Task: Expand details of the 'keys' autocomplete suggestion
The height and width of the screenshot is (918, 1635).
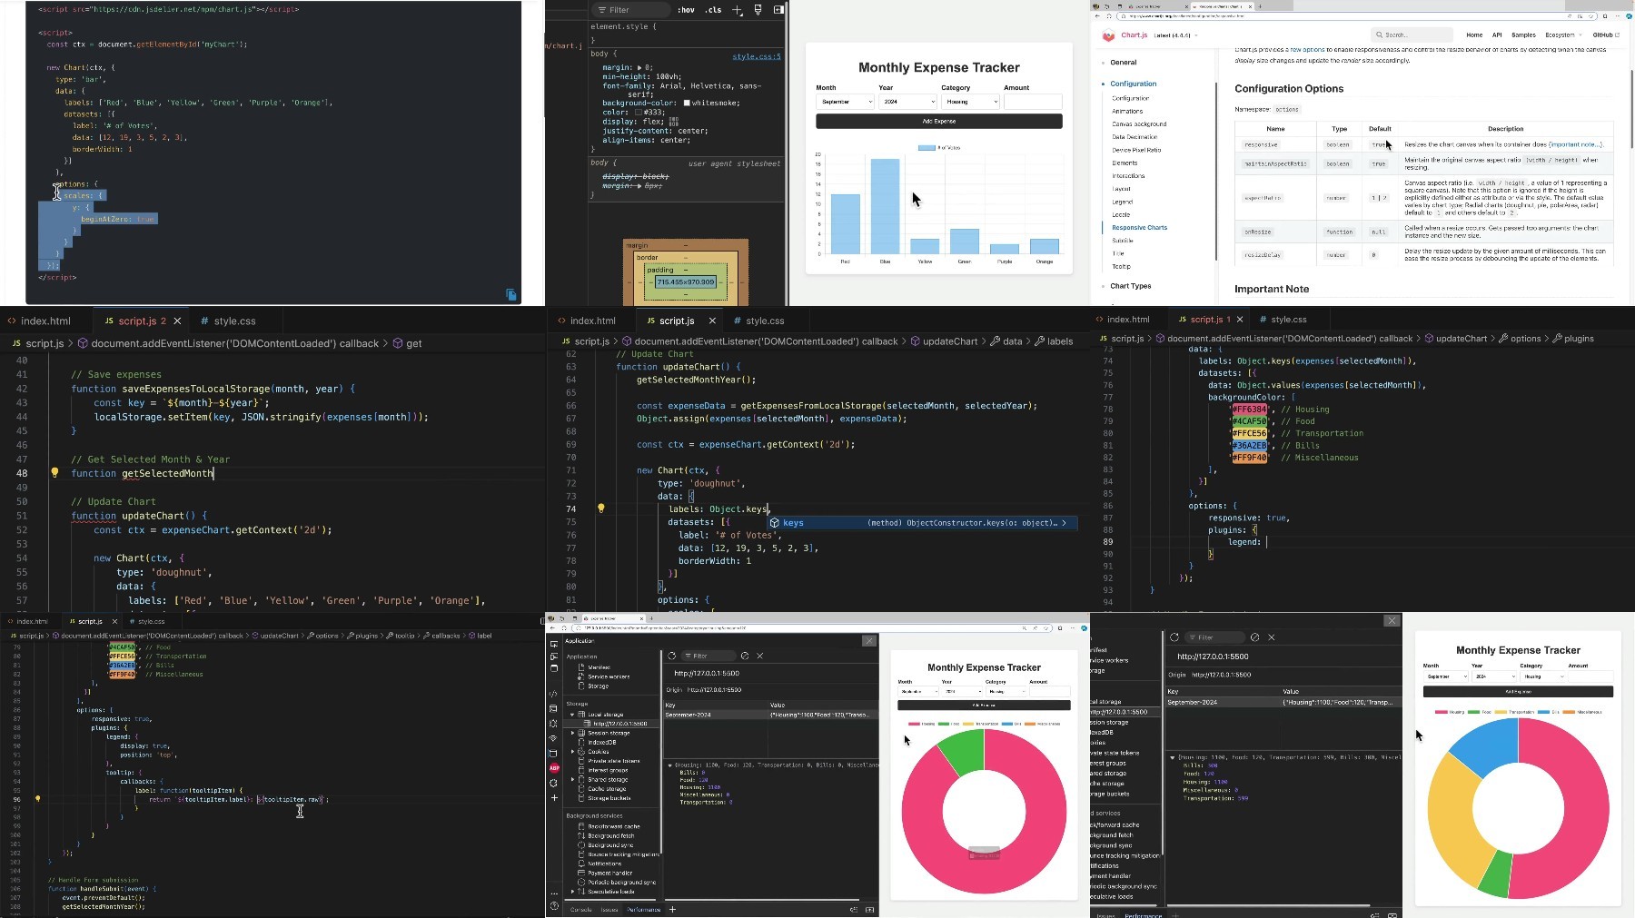Action: [1065, 523]
